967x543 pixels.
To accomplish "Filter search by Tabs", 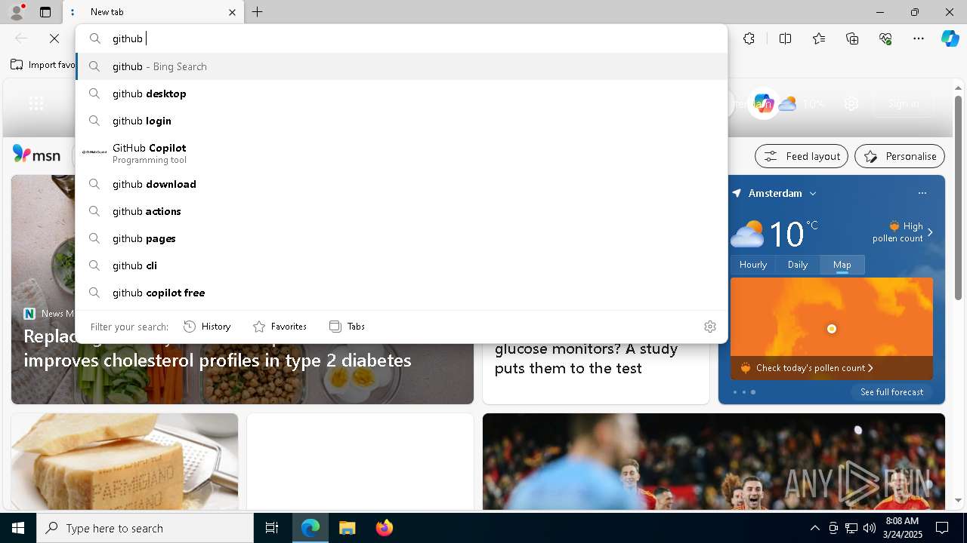I will 347,327.
